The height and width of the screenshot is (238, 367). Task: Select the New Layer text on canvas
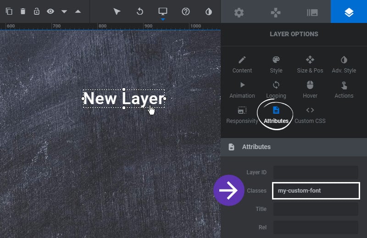pyautogui.click(x=124, y=99)
